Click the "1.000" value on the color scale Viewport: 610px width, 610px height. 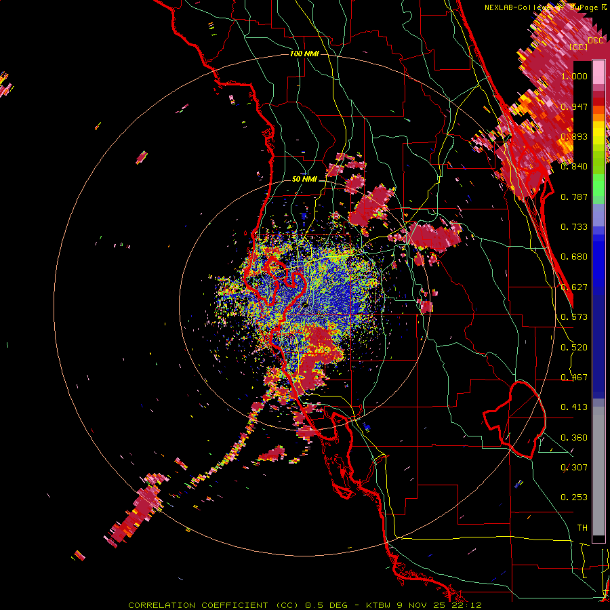[x=574, y=76]
